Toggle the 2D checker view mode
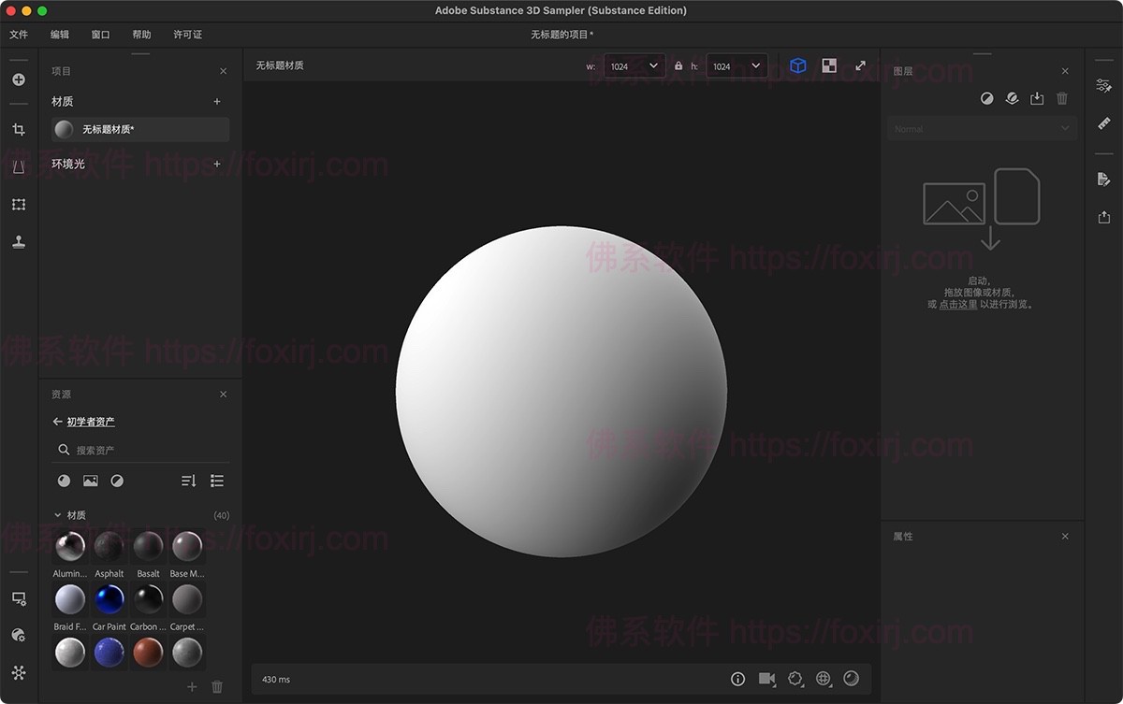This screenshot has width=1123, height=704. [x=828, y=65]
